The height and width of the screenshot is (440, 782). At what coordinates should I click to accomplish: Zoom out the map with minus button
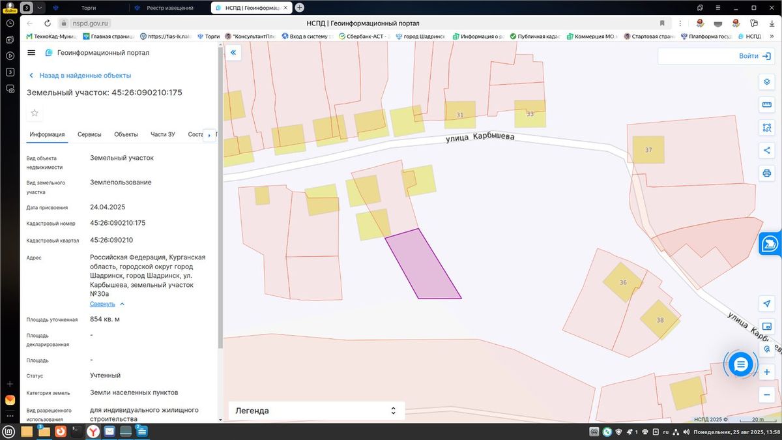coord(766,395)
